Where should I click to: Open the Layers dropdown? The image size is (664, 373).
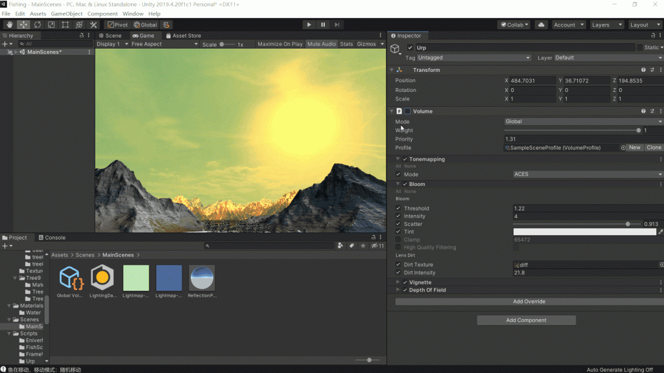pos(607,25)
